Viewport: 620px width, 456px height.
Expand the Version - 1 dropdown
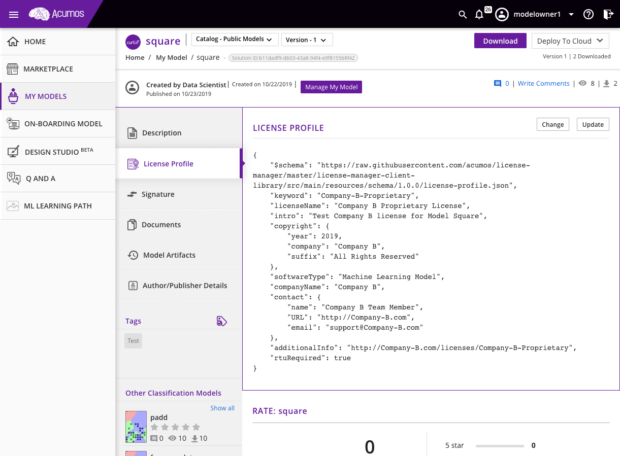307,40
